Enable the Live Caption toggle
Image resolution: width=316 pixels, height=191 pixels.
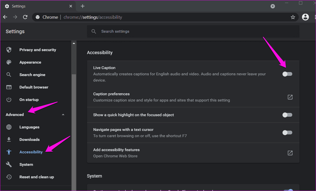pos(287,74)
